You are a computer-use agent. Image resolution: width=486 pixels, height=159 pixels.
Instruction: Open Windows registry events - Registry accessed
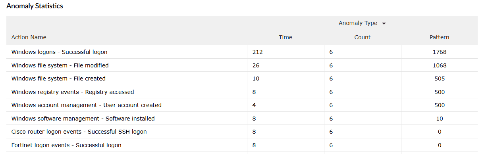[x=73, y=92]
